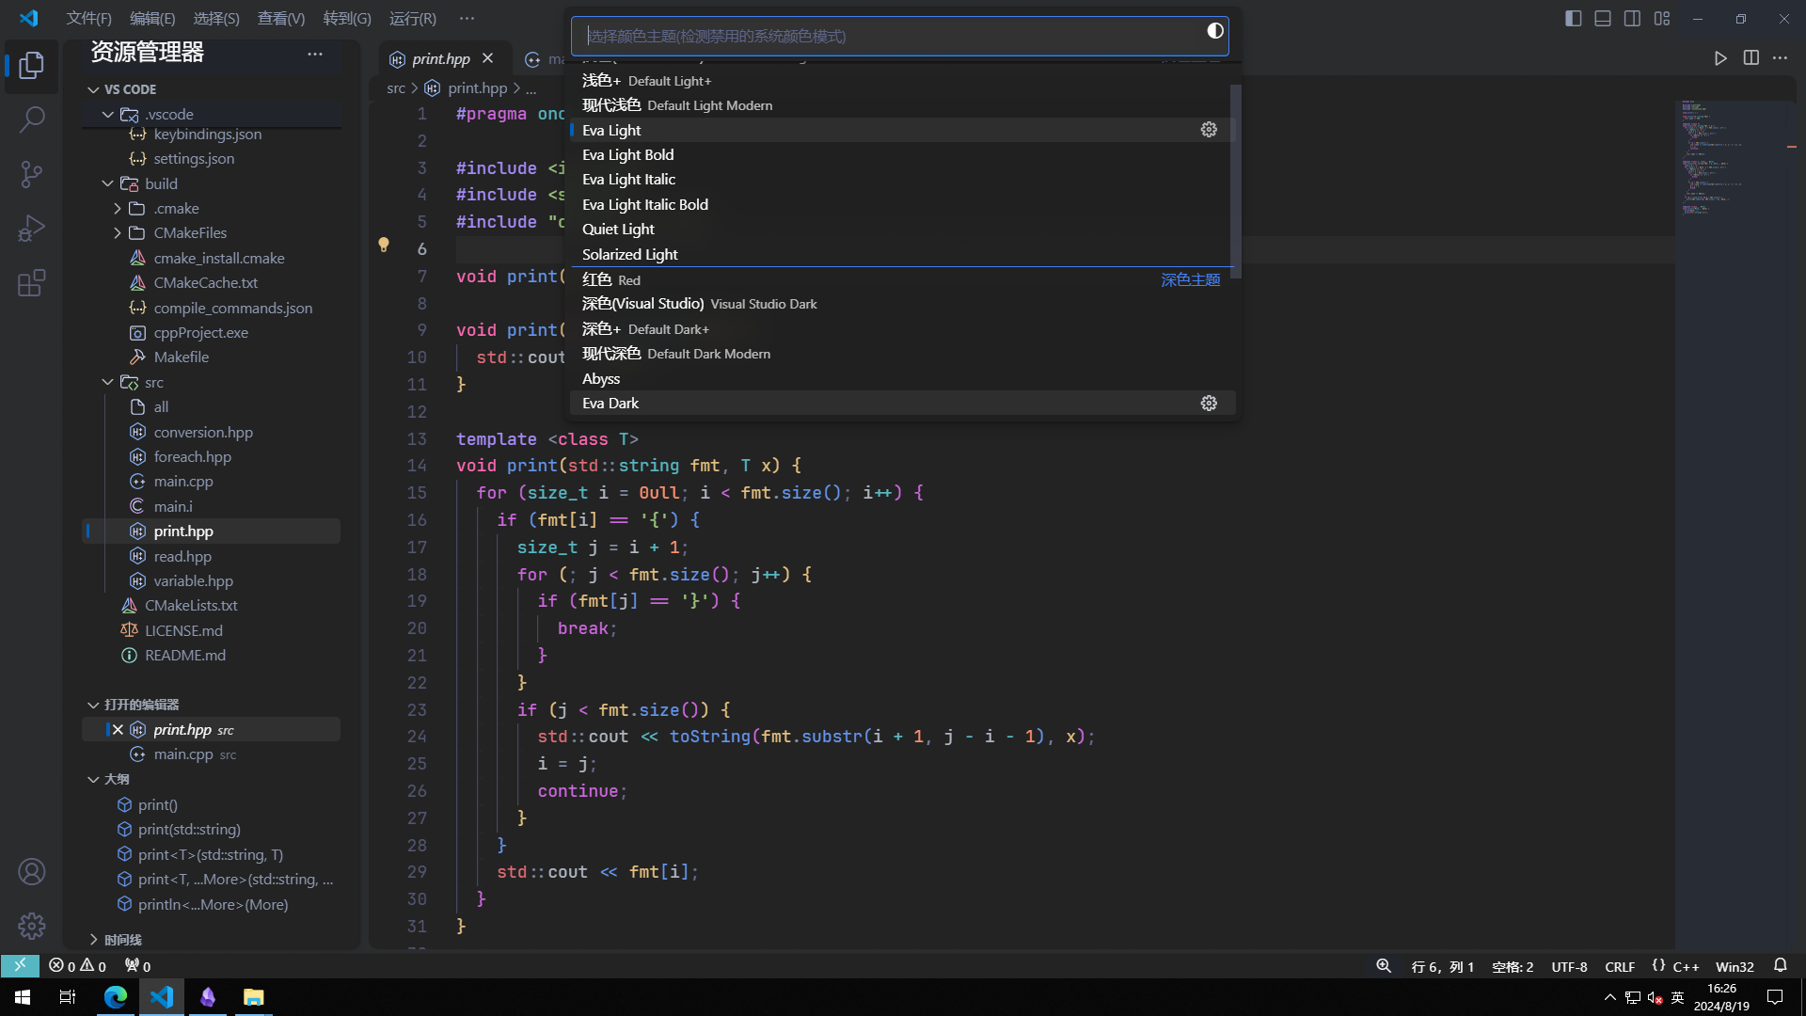This screenshot has width=1806, height=1016.
Task: Open Run and Debug view
Action: coord(31,229)
